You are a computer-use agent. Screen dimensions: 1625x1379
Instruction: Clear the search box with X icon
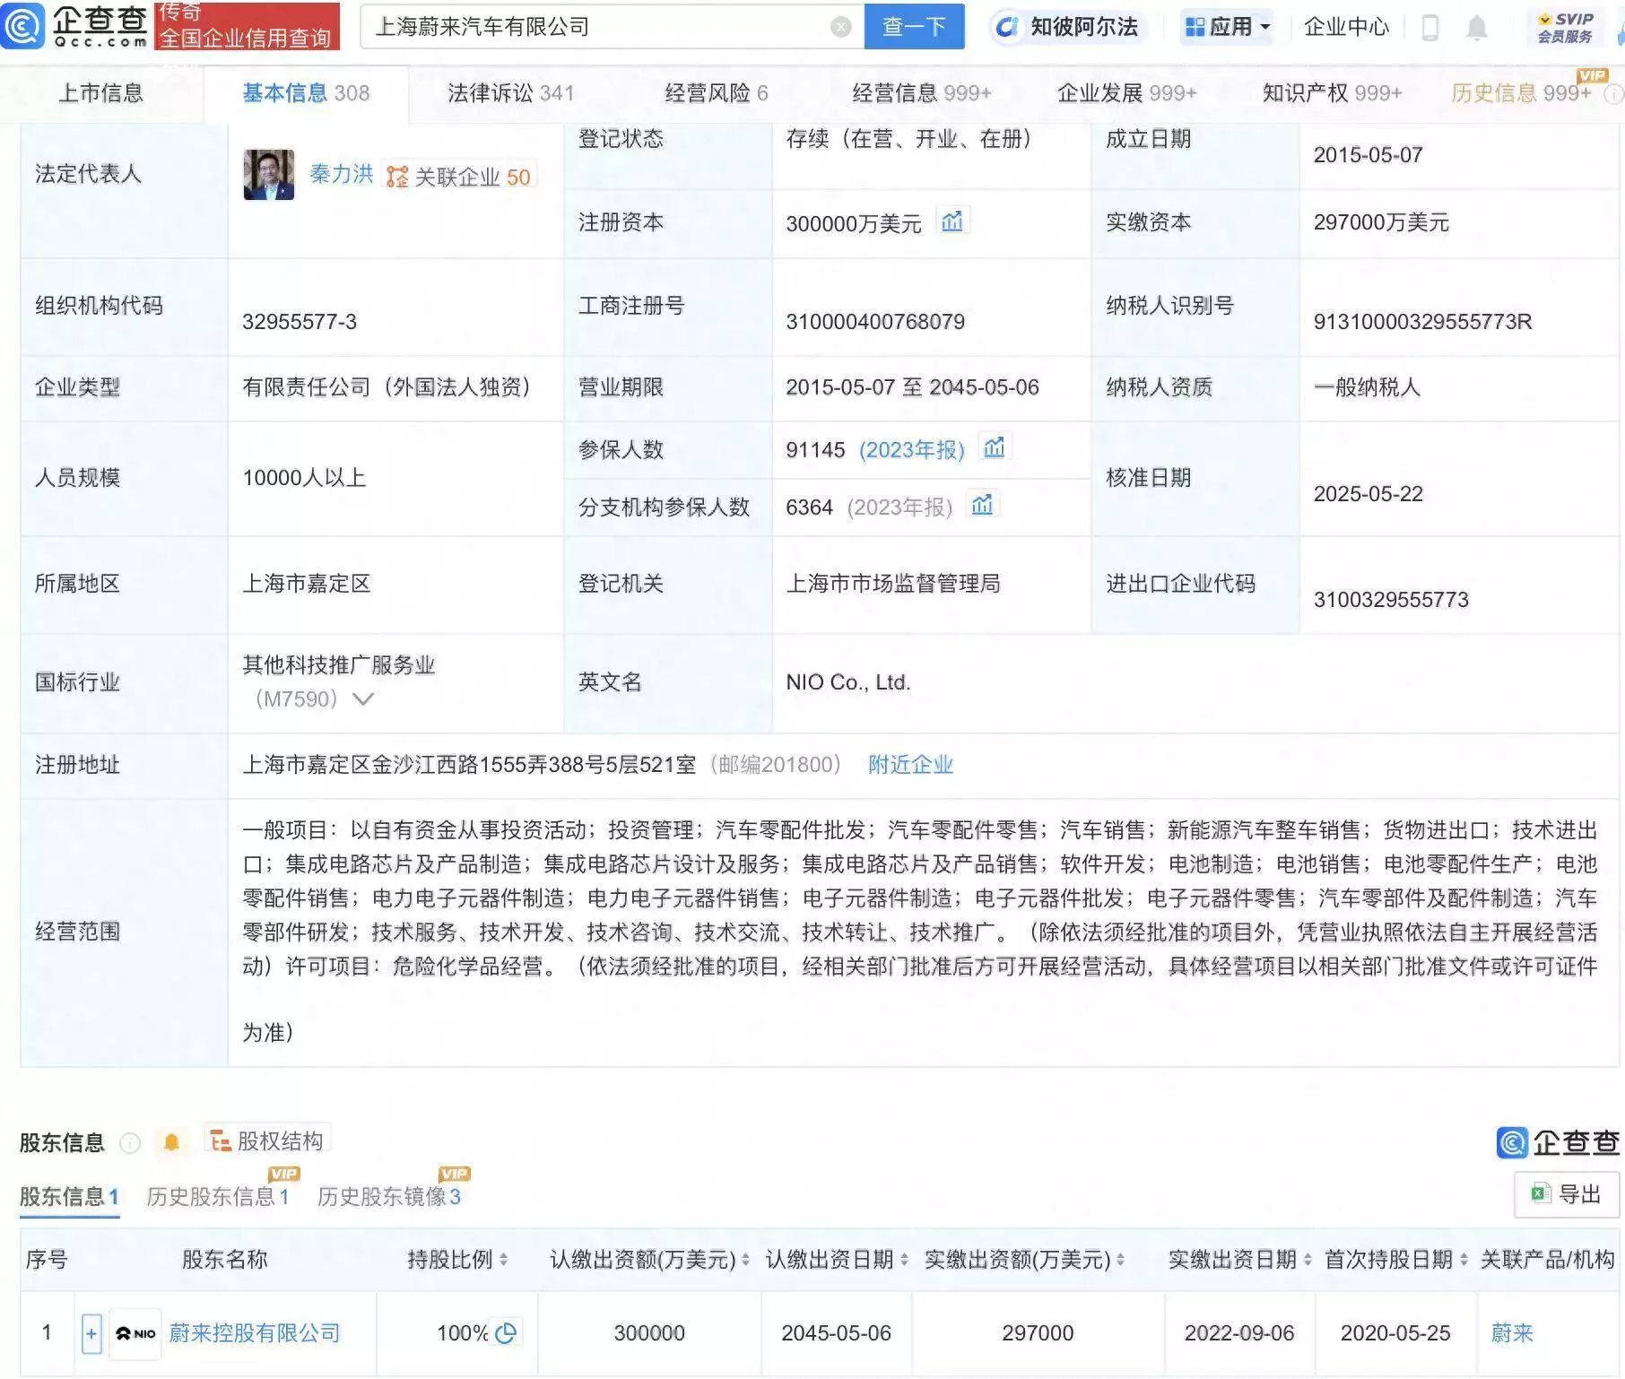point(839,27)
